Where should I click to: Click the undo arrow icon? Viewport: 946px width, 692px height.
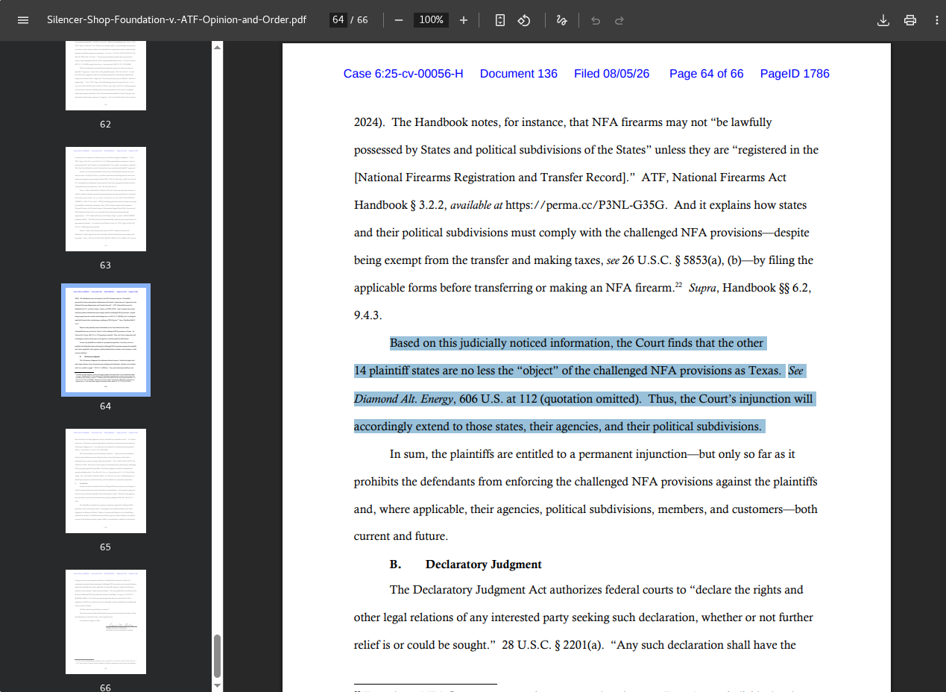596,20
